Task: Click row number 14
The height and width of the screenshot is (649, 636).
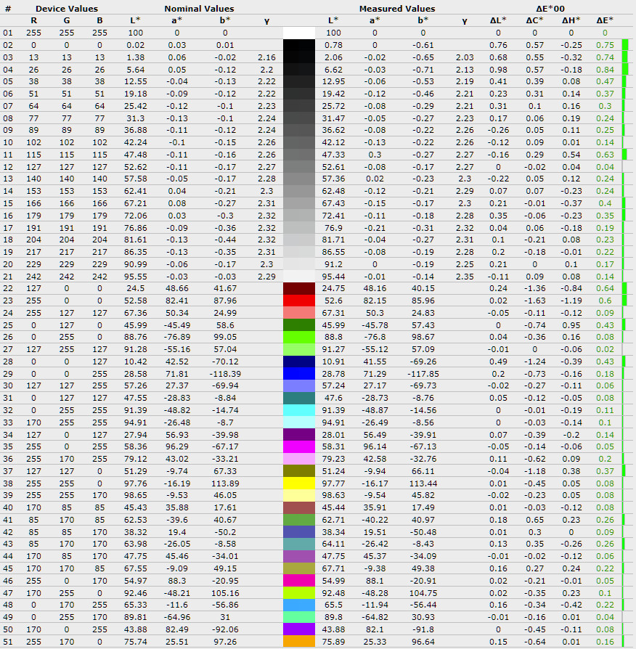Action: click(x=8, y=191)
